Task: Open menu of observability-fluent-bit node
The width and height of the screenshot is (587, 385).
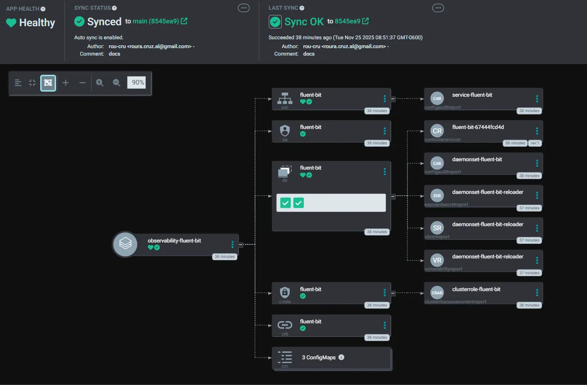Action: pos(232,244)
